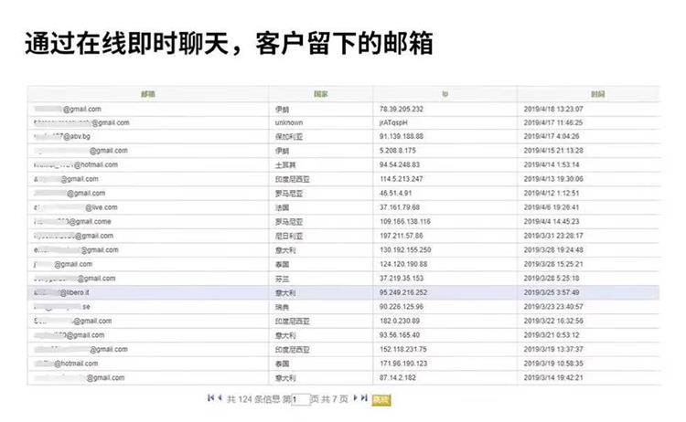The image size is (686, 422).
Task: Jump to the last page of results
Action: tap(365, 398)
